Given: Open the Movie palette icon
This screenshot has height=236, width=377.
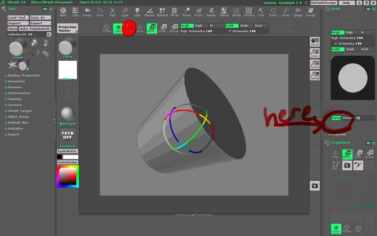Looking at the screenshot, I should click(x=174, y=12).
